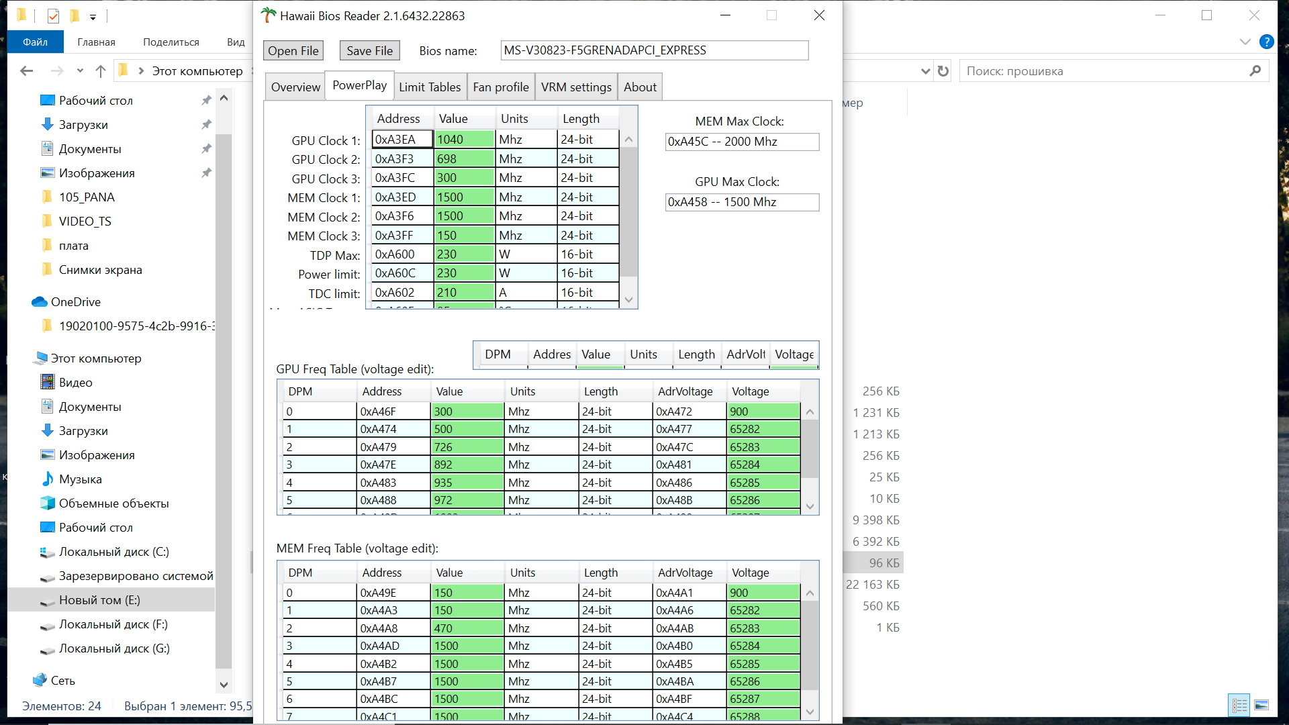Screen dimensions: 1289x725
Task: Open OneDrive in the navigation pane
Action: tap(75, 302)
